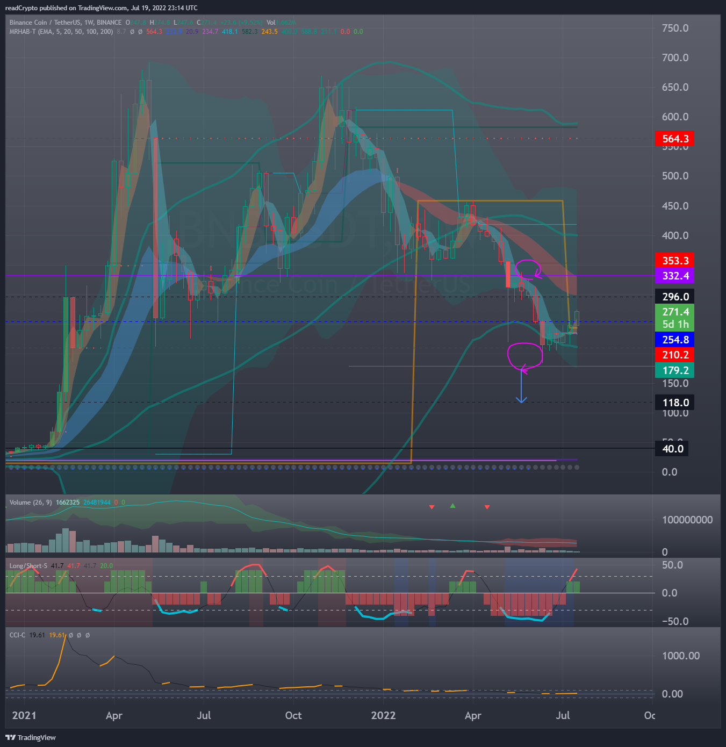
Task: Click the blue 254.8 price label
Action: 675,340
